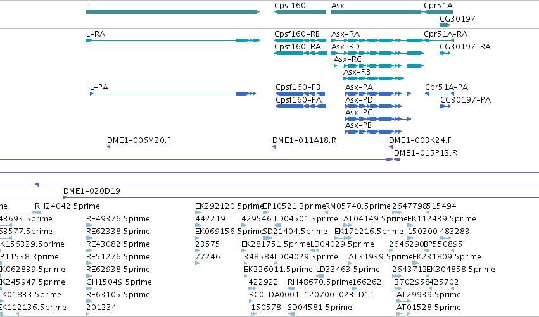This screenshot has height=317, width=539.
Task: Select EST SD04581.5prime
Action: click(291, 314)
